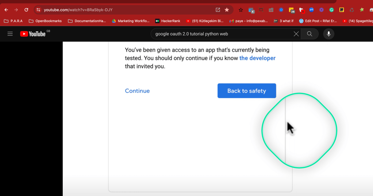Open the OpenBookmarks bookmark folder
373x196 pixels.
click(x=45, y=21)
